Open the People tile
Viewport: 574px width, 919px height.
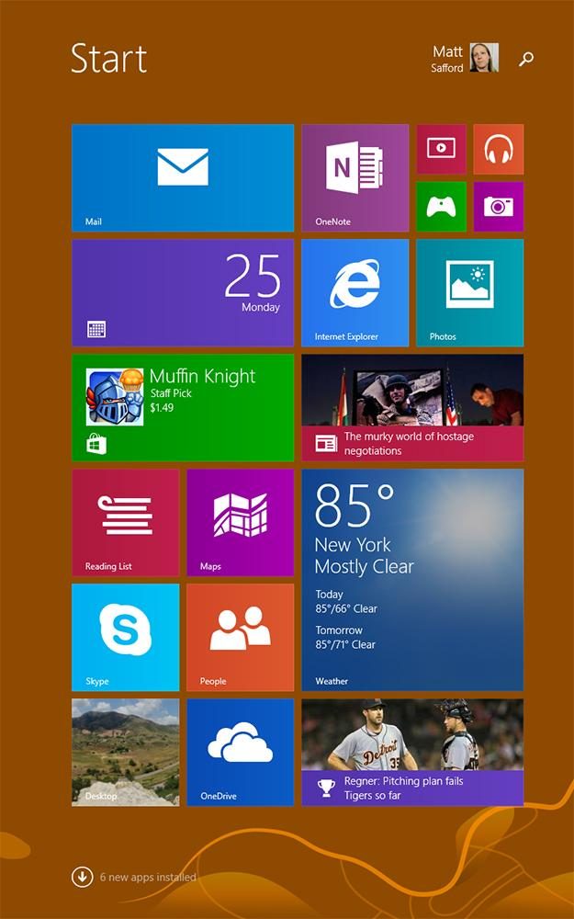[x=240, y=637]
